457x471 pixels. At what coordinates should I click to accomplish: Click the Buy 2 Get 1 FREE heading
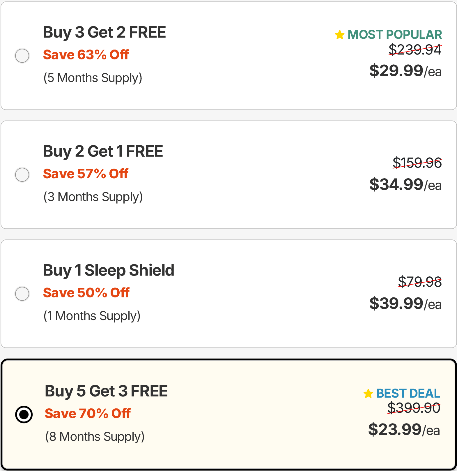click(x=103, y=151)
